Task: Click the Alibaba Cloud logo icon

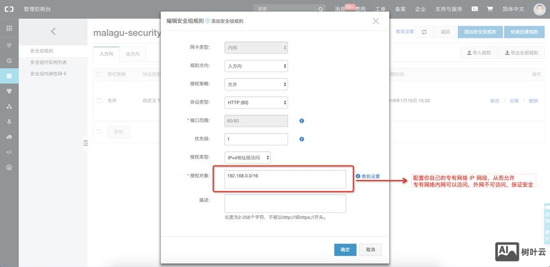Action: coord(9,9)
